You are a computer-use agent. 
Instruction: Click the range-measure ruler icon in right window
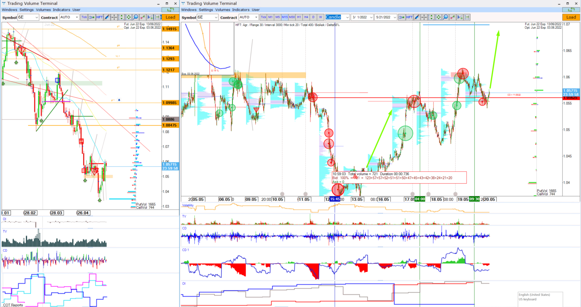tap(467, 17)
